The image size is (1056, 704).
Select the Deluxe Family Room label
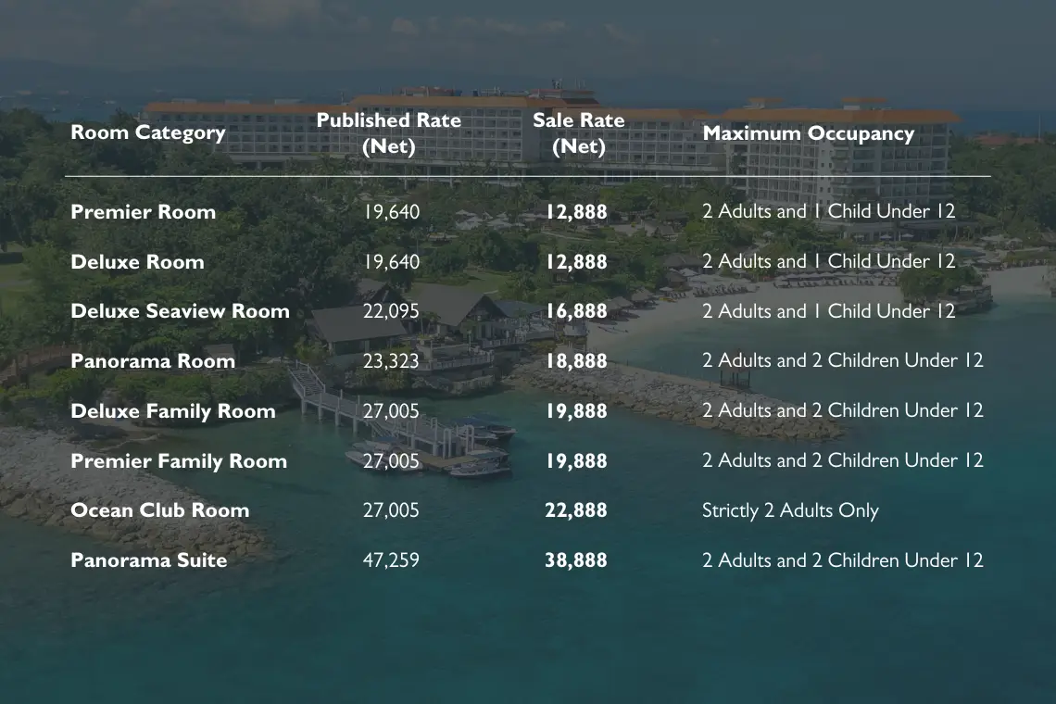(x=173, y=411)
